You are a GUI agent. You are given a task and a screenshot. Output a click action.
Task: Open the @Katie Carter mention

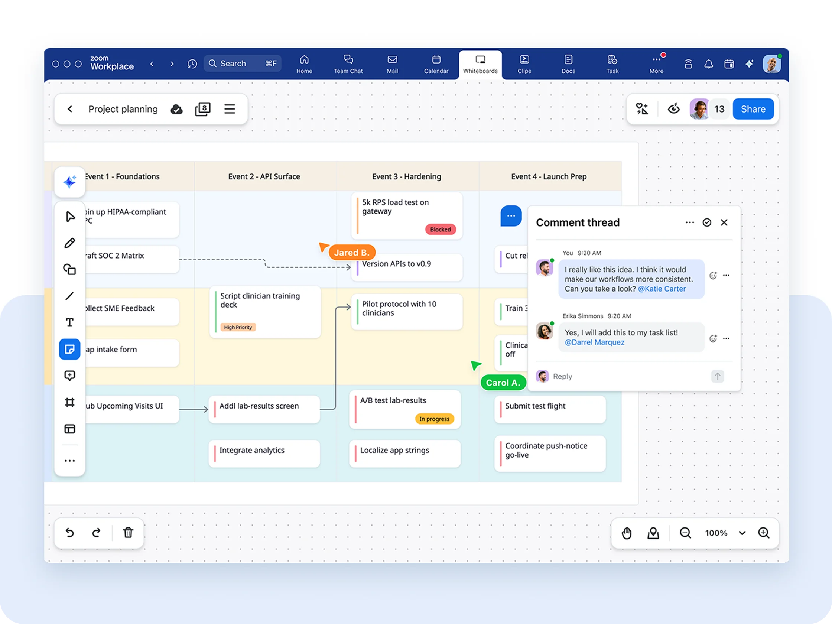(x=662, y=289)
